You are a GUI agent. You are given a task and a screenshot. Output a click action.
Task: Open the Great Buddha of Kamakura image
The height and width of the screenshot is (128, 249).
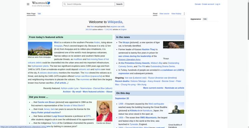coord(176,108)
